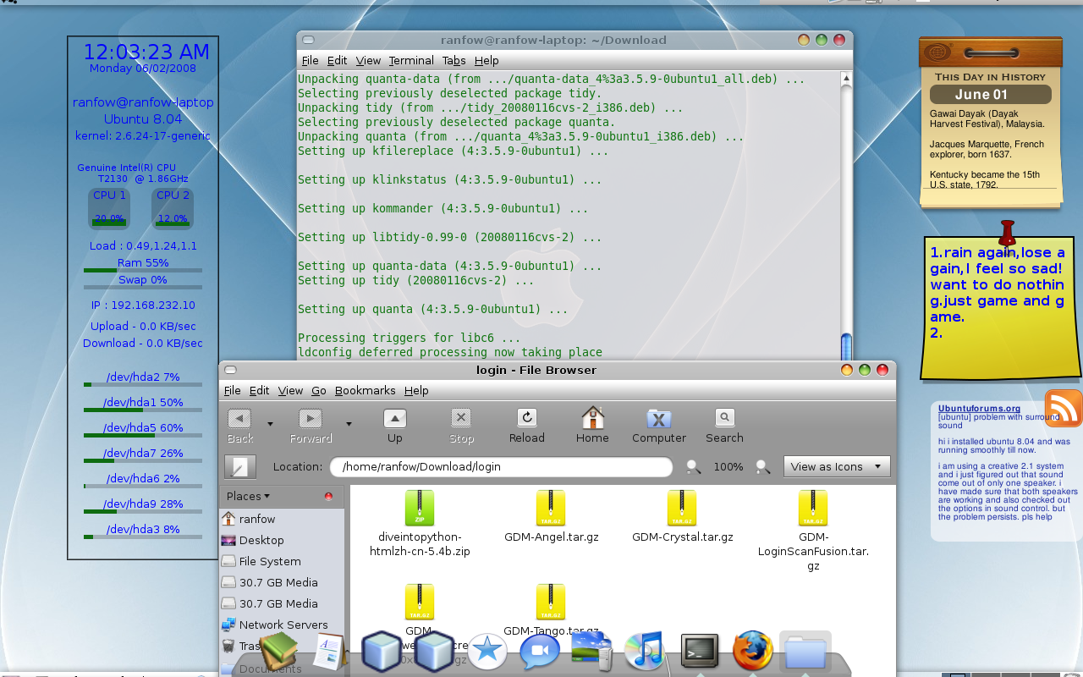Open the Terminal icon in the dock
The width and height of the screenshot is (1083, 677).
[x=700, y=652]
